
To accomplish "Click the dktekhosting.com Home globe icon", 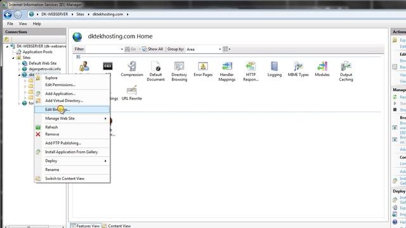I will (x=77, y=37).
